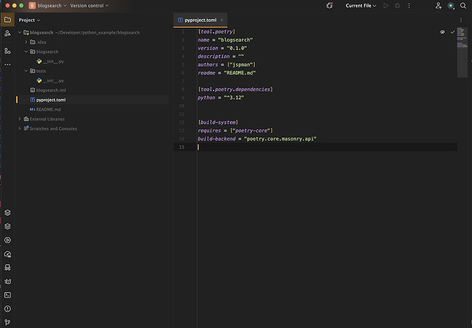Open the Problems tool window icon
The image size is (472, 328).
[x=8, y=309]
